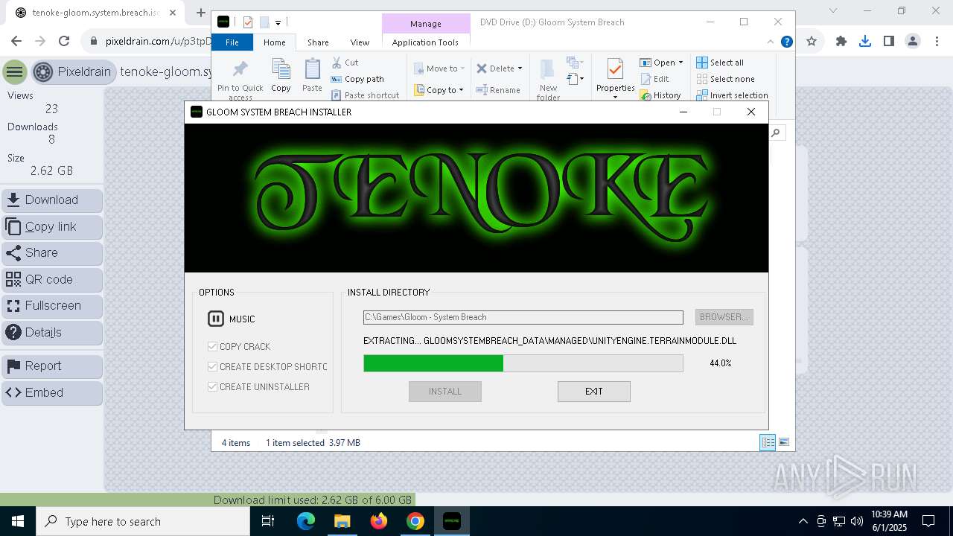Open Windows Start menu
This screenshot has width=953, height=536.
(18, 521)
